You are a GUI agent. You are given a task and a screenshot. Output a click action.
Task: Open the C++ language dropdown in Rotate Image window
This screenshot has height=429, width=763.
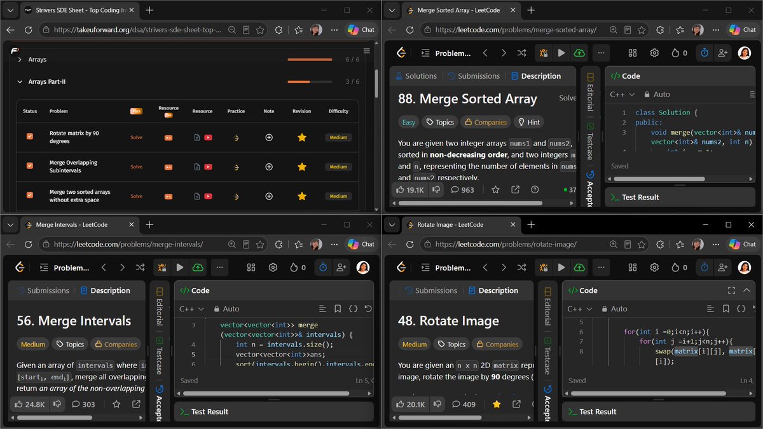pyautogui.click(x=579, y=309)
